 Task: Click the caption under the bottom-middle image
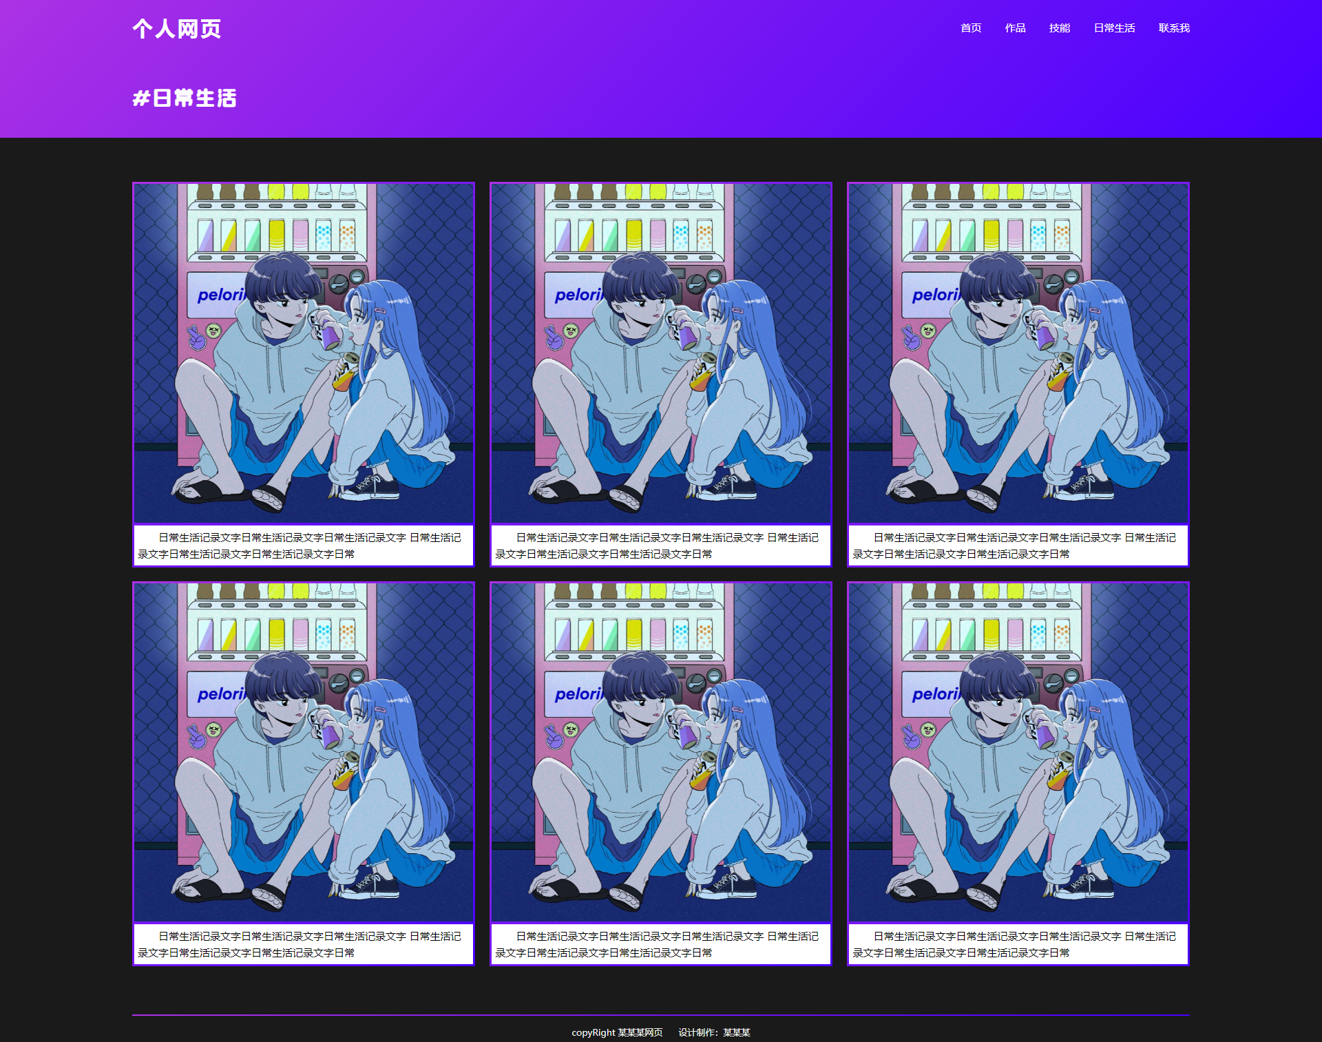tap(661, 944)
